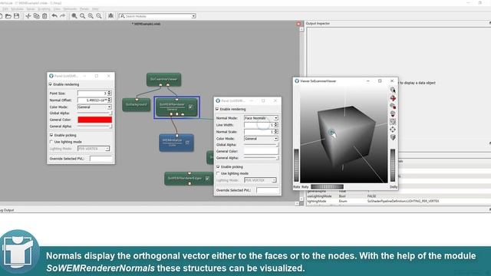Toggle the checkbox on the SoWEMRendererEdges node

coord(207,179)
